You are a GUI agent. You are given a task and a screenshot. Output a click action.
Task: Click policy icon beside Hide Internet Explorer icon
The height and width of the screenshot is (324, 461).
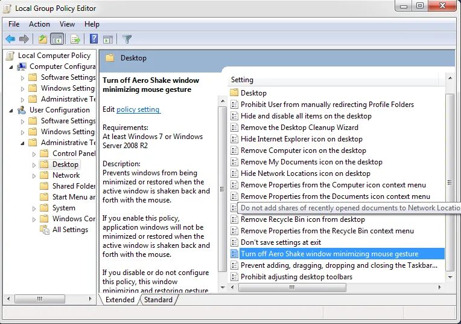[234, 139]
